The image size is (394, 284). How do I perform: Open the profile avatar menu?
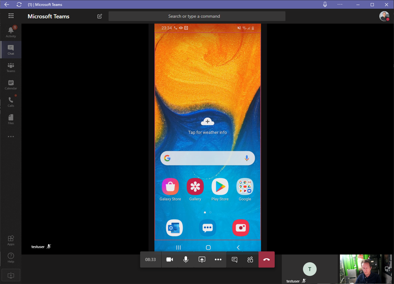(x=384, y=16)
